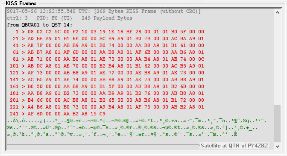Click the empty scrollbar track above the thumb
Viewport: 287px width, 156px height.
(277, 60)
